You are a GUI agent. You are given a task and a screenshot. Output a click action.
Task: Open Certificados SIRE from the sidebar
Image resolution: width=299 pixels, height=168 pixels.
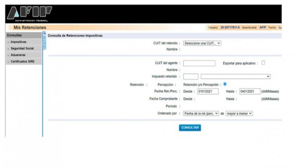click(x=23, y=61)
